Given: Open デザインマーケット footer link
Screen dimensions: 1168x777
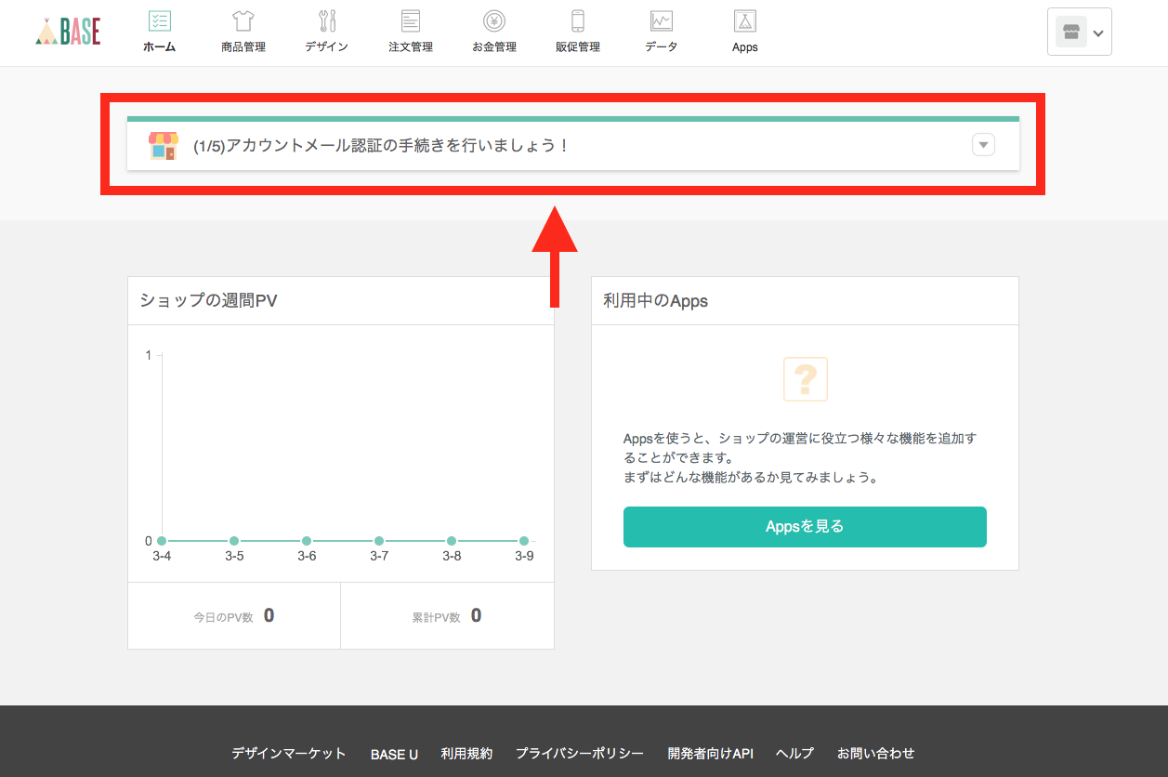Looking at the screenshot, I should tap(289, 754).
